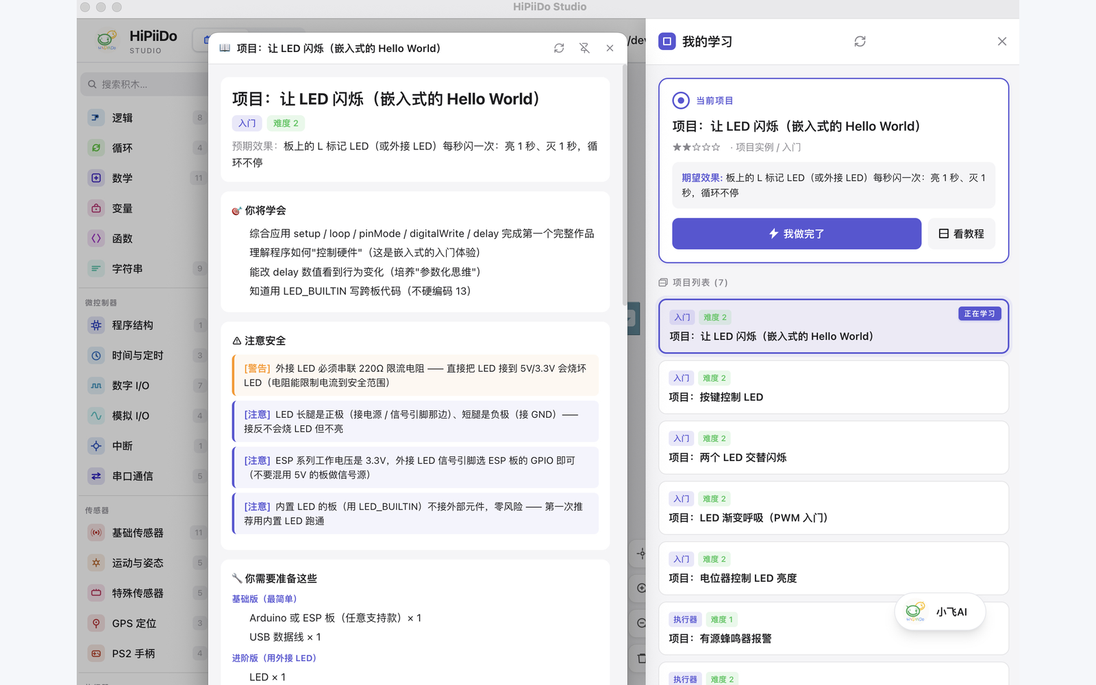This screenshot has height=685, width=1096.
Task: Select project LED 渐变呼吸（PWM 入门）
Action: pyautogui.click(x=834, y=508)
